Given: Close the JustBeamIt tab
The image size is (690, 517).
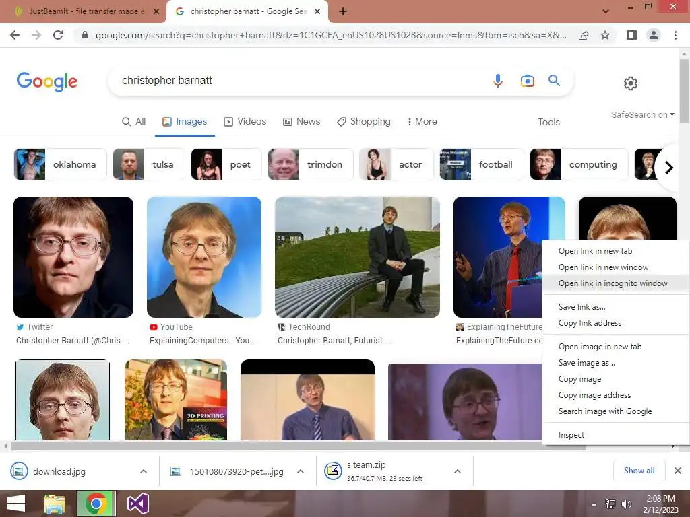Looking at the screenshot, I should point(156,11).
